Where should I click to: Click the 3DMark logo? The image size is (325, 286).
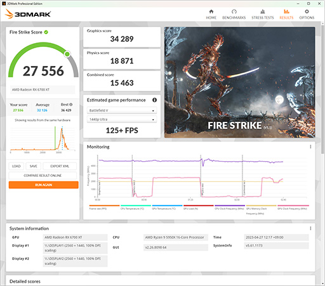click(28, 14)
